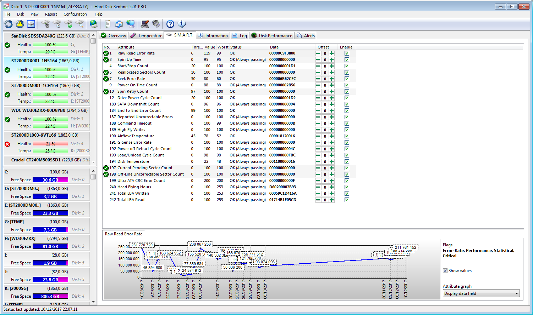Increase offset for Raw Read Error Rate
The image size is (533, 315).
(x=331, y=53)
